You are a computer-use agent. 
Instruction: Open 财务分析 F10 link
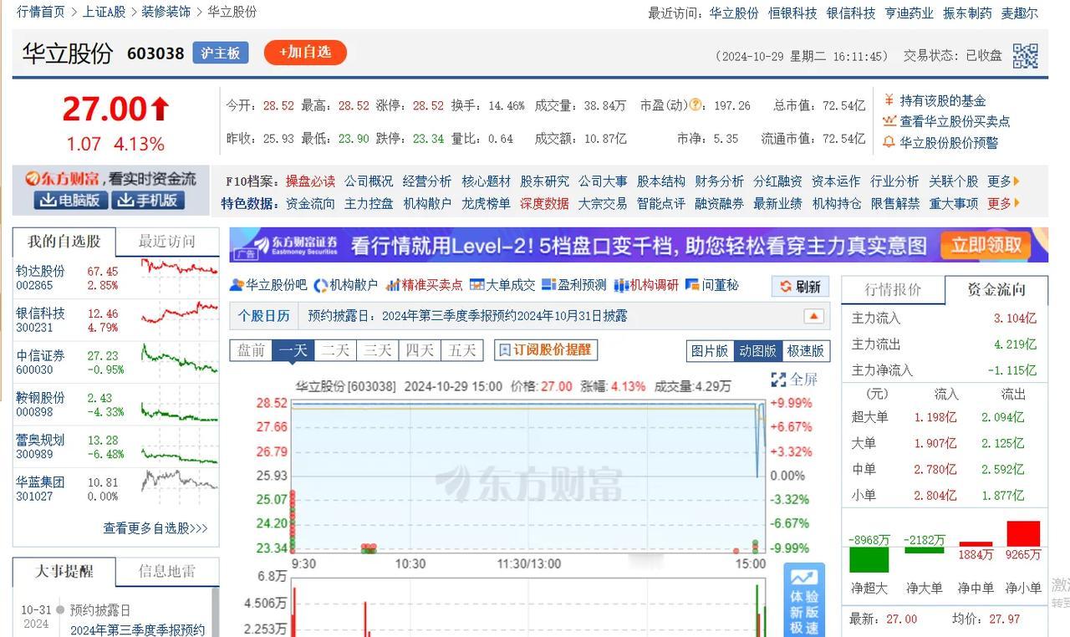(x=719, y=181)
